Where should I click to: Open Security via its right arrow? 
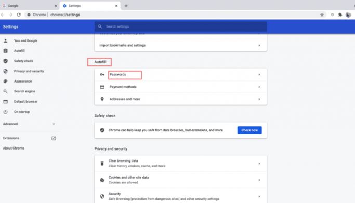click(x=259, y=196)
